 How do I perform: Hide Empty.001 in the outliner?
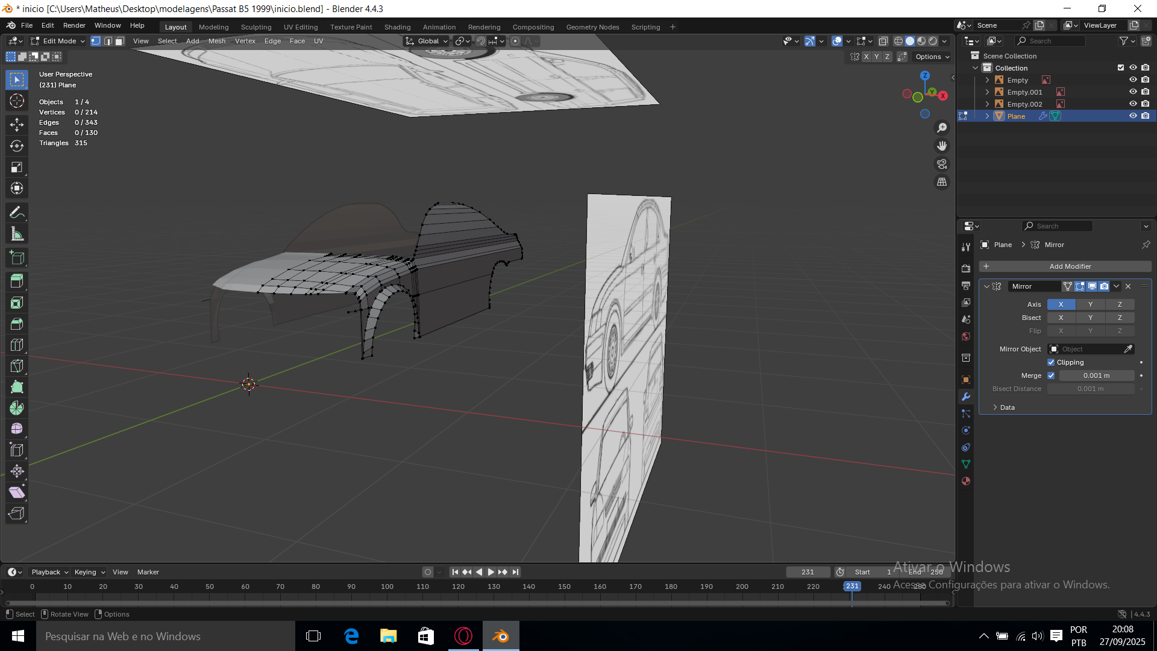pos(1133,92)
